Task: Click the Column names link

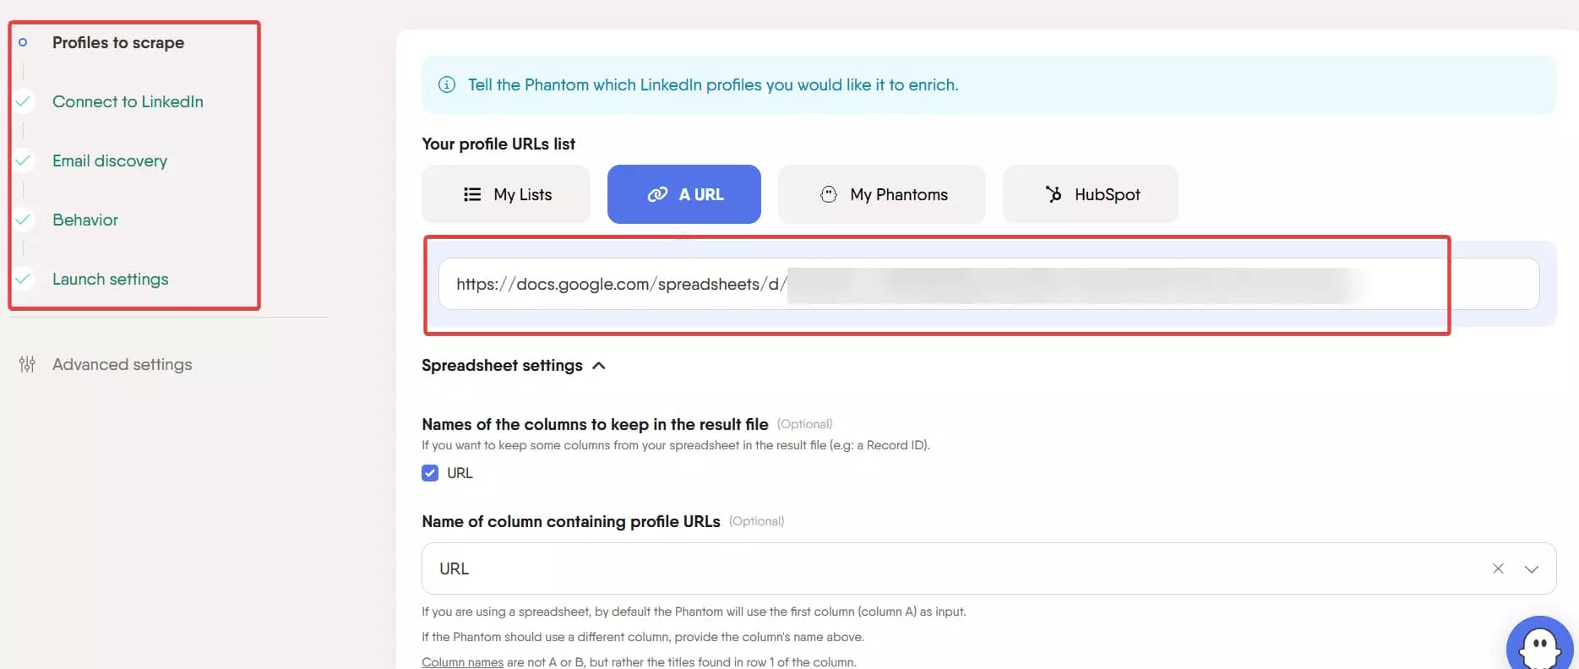Action: coord(461,661)
